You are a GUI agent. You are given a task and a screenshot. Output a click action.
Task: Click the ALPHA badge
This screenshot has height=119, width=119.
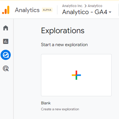click(47, 10)
